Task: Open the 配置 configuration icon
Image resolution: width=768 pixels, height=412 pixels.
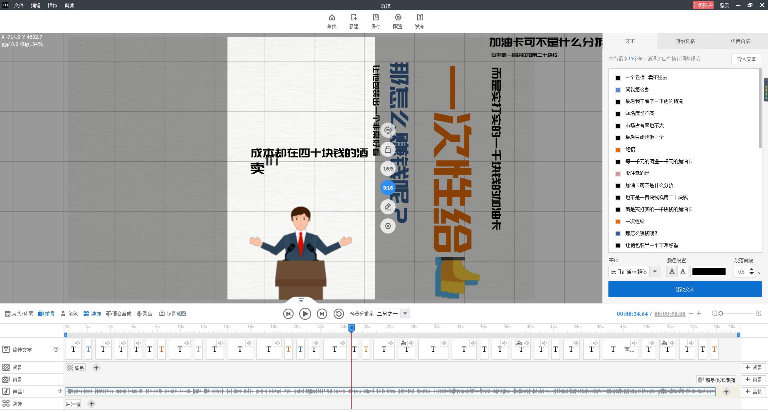Action: (398, 21)
